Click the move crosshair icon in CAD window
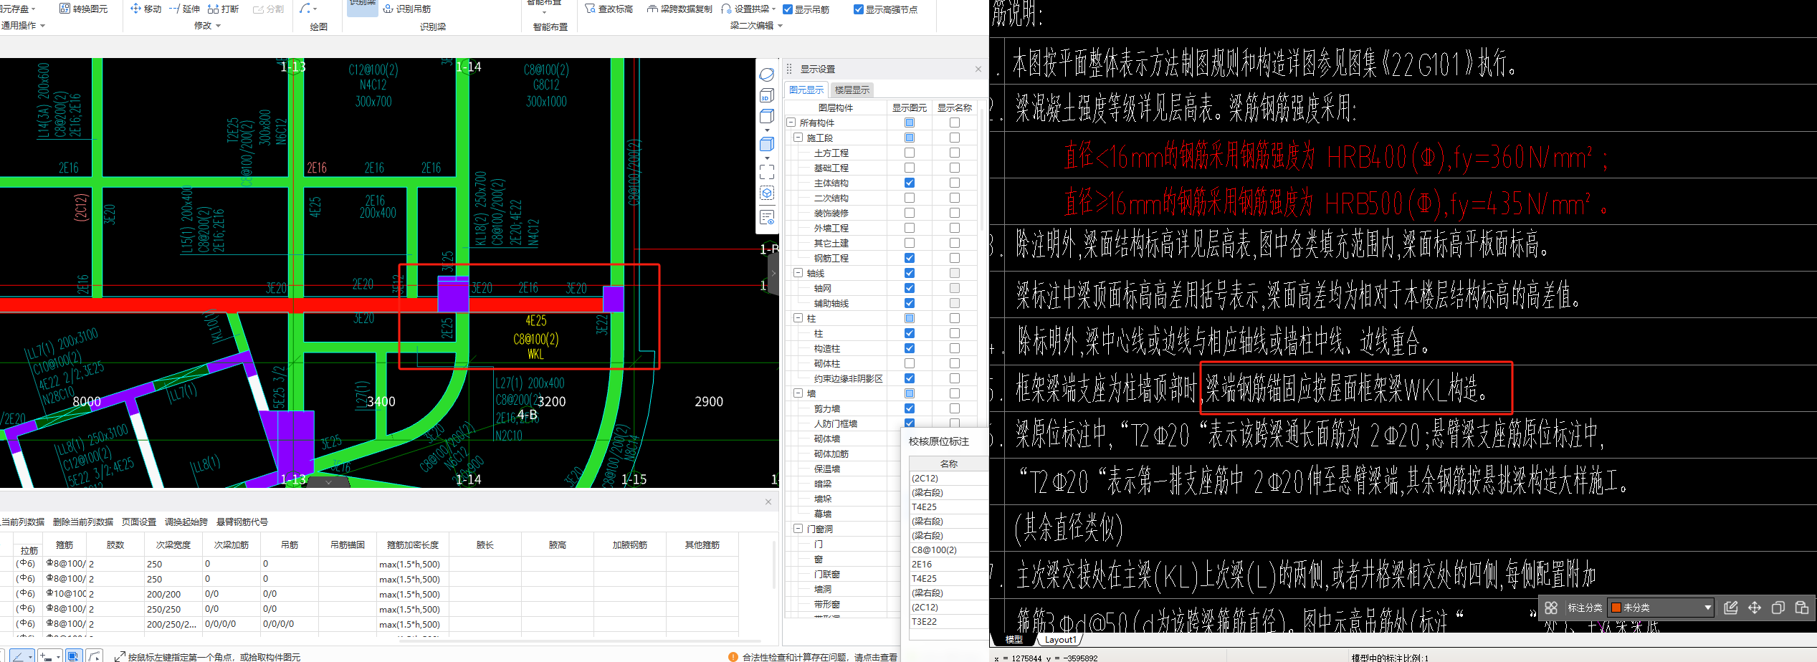Viewport: 1817px width, 662px height. tap(1755, 608)
